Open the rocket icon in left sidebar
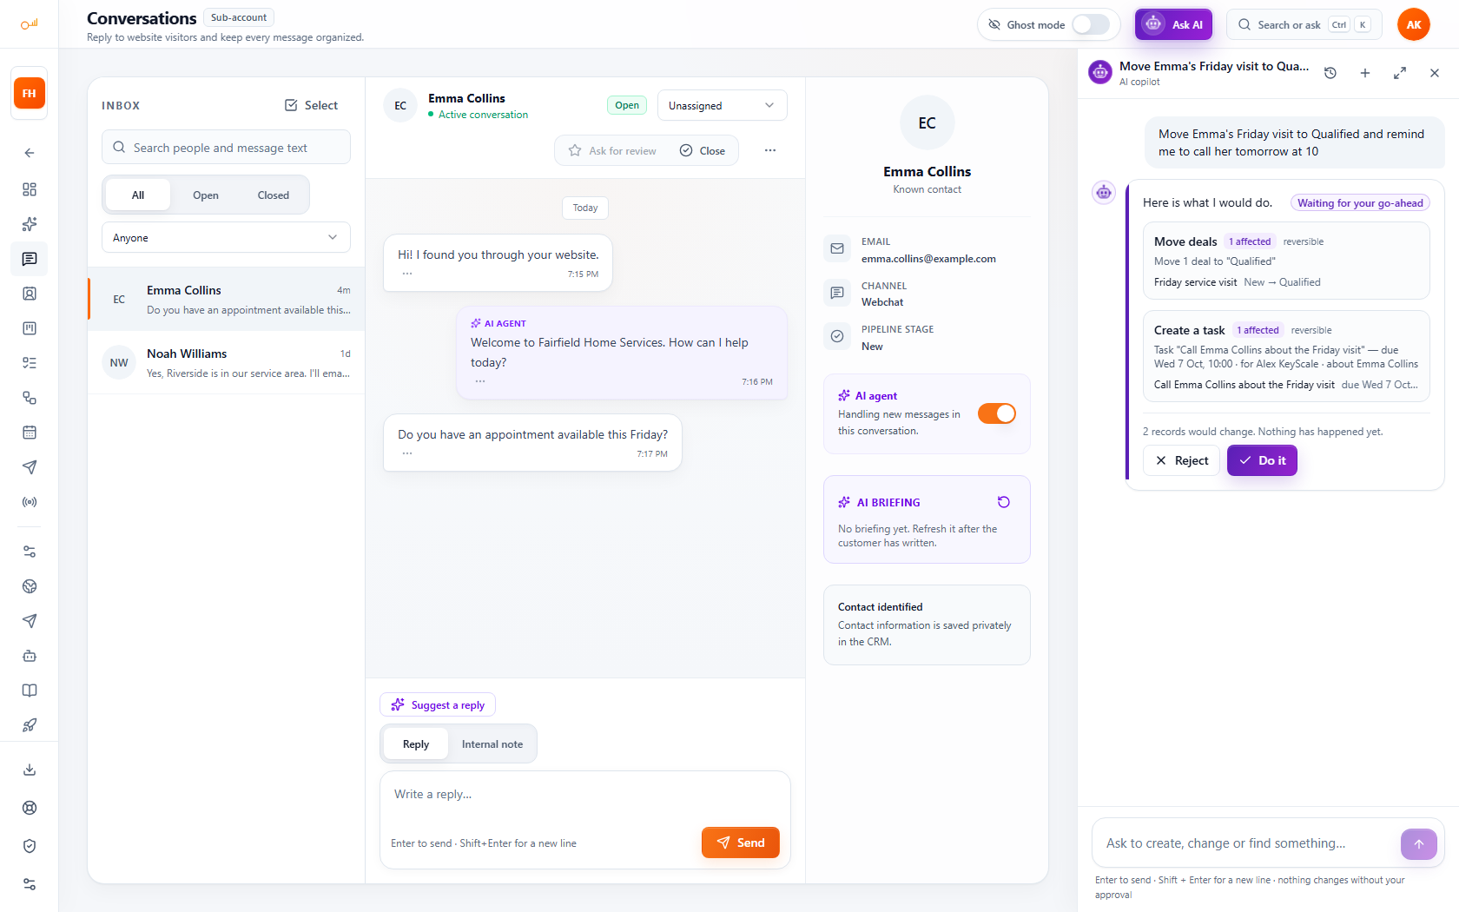The height and width of the screenshot is (912, 1459). tap(30, 725)
